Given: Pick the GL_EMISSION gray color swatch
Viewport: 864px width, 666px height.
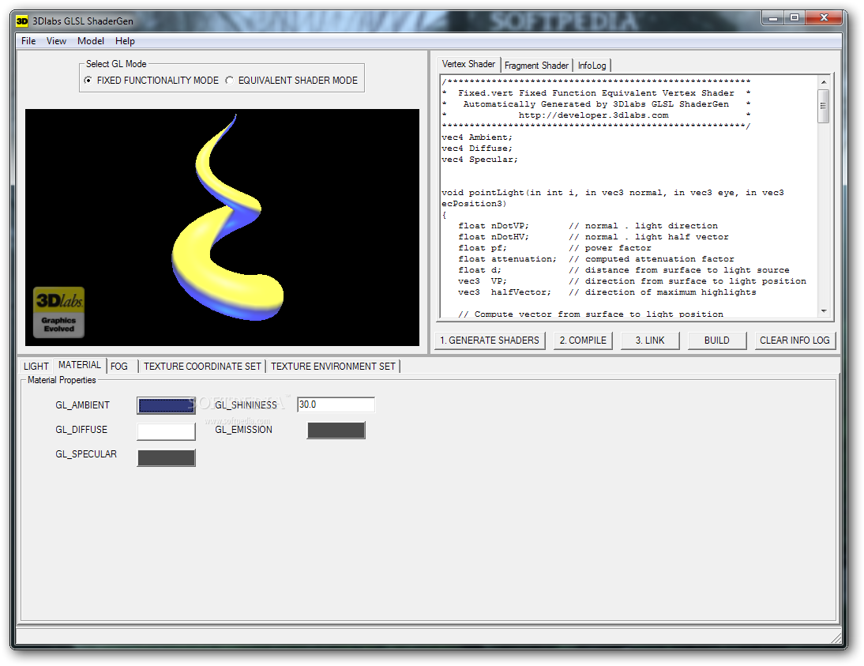Looking at the screenshot, I should point(336,431).
